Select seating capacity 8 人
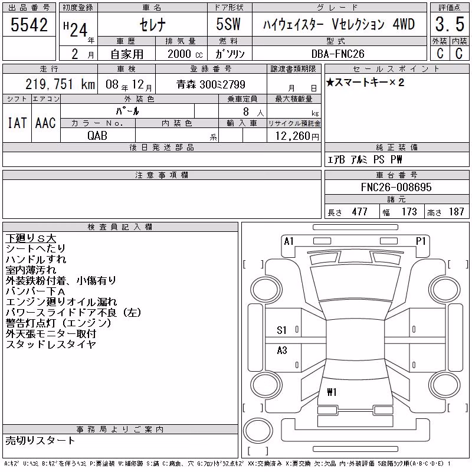472x472 pixels. point(253,112)
